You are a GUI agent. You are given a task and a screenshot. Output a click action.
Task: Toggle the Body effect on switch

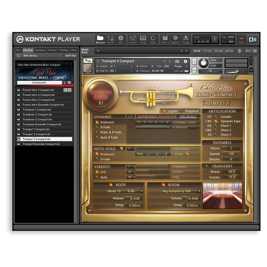point(111,185)
